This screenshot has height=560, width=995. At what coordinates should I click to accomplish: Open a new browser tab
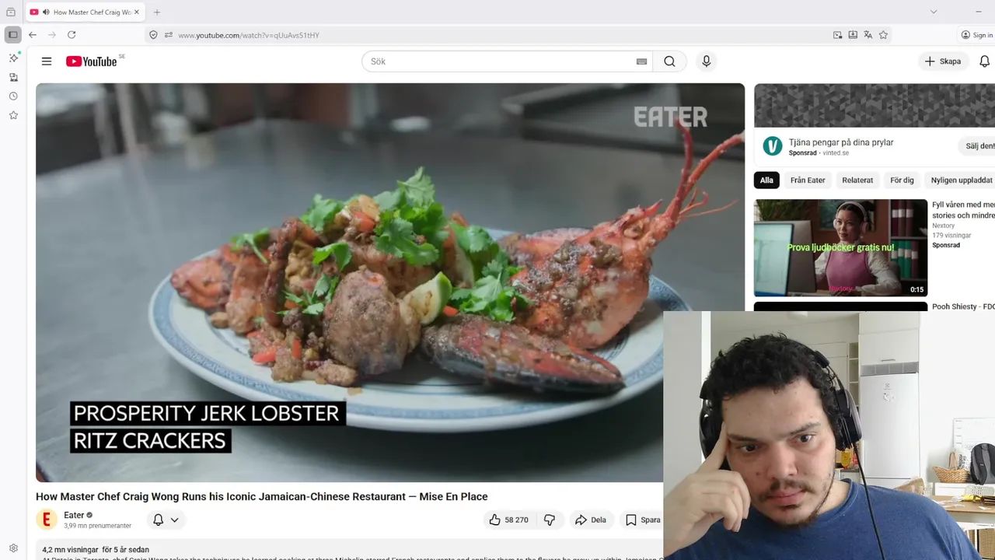tap(157, 12)
